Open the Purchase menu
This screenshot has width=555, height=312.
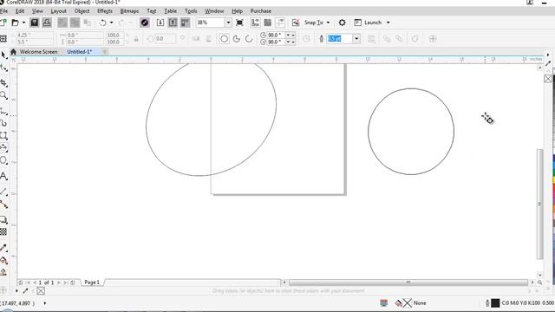coord(260,11)
